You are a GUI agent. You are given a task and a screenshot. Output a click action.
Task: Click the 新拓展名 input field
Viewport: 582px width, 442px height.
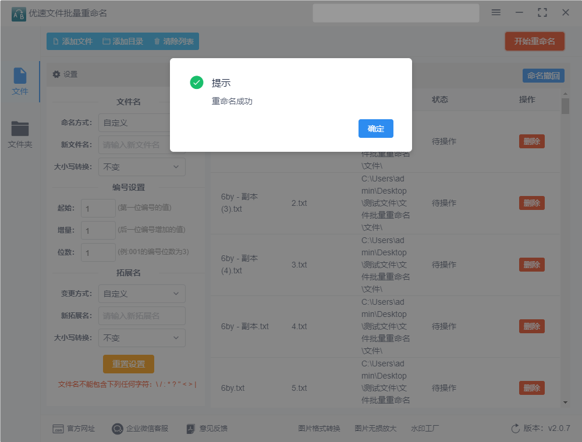(142, 316)
